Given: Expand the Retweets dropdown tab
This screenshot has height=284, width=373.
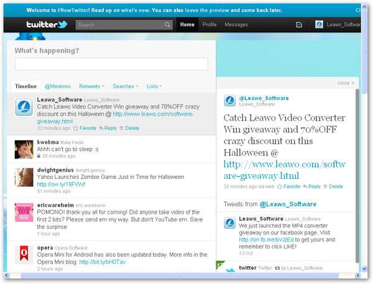Looking at the screenshot, I should [x=91, y=86].
